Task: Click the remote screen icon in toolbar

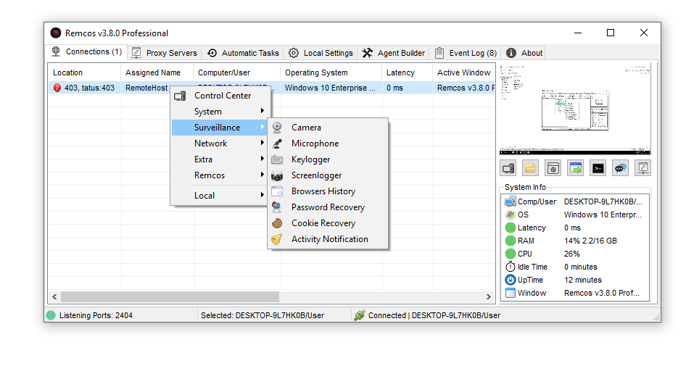Action: click(642, 168)
